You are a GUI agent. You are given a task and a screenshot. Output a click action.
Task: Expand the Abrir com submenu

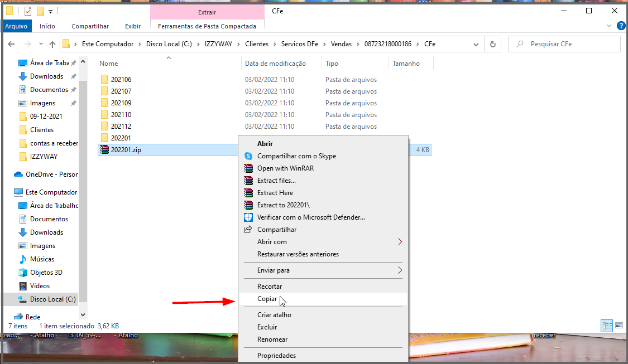pyautogui.click(x=400, y=242)
